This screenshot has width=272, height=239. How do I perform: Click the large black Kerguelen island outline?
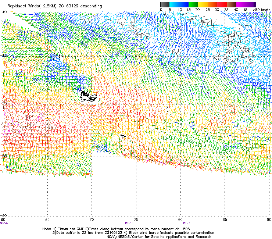tap(88, 96)
